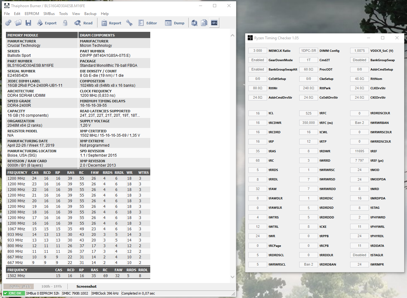The height and width of the screenshot is (298, 407).
Task: Click the waveform screenshot toolbar icon
Action: [x=214, y=23]
